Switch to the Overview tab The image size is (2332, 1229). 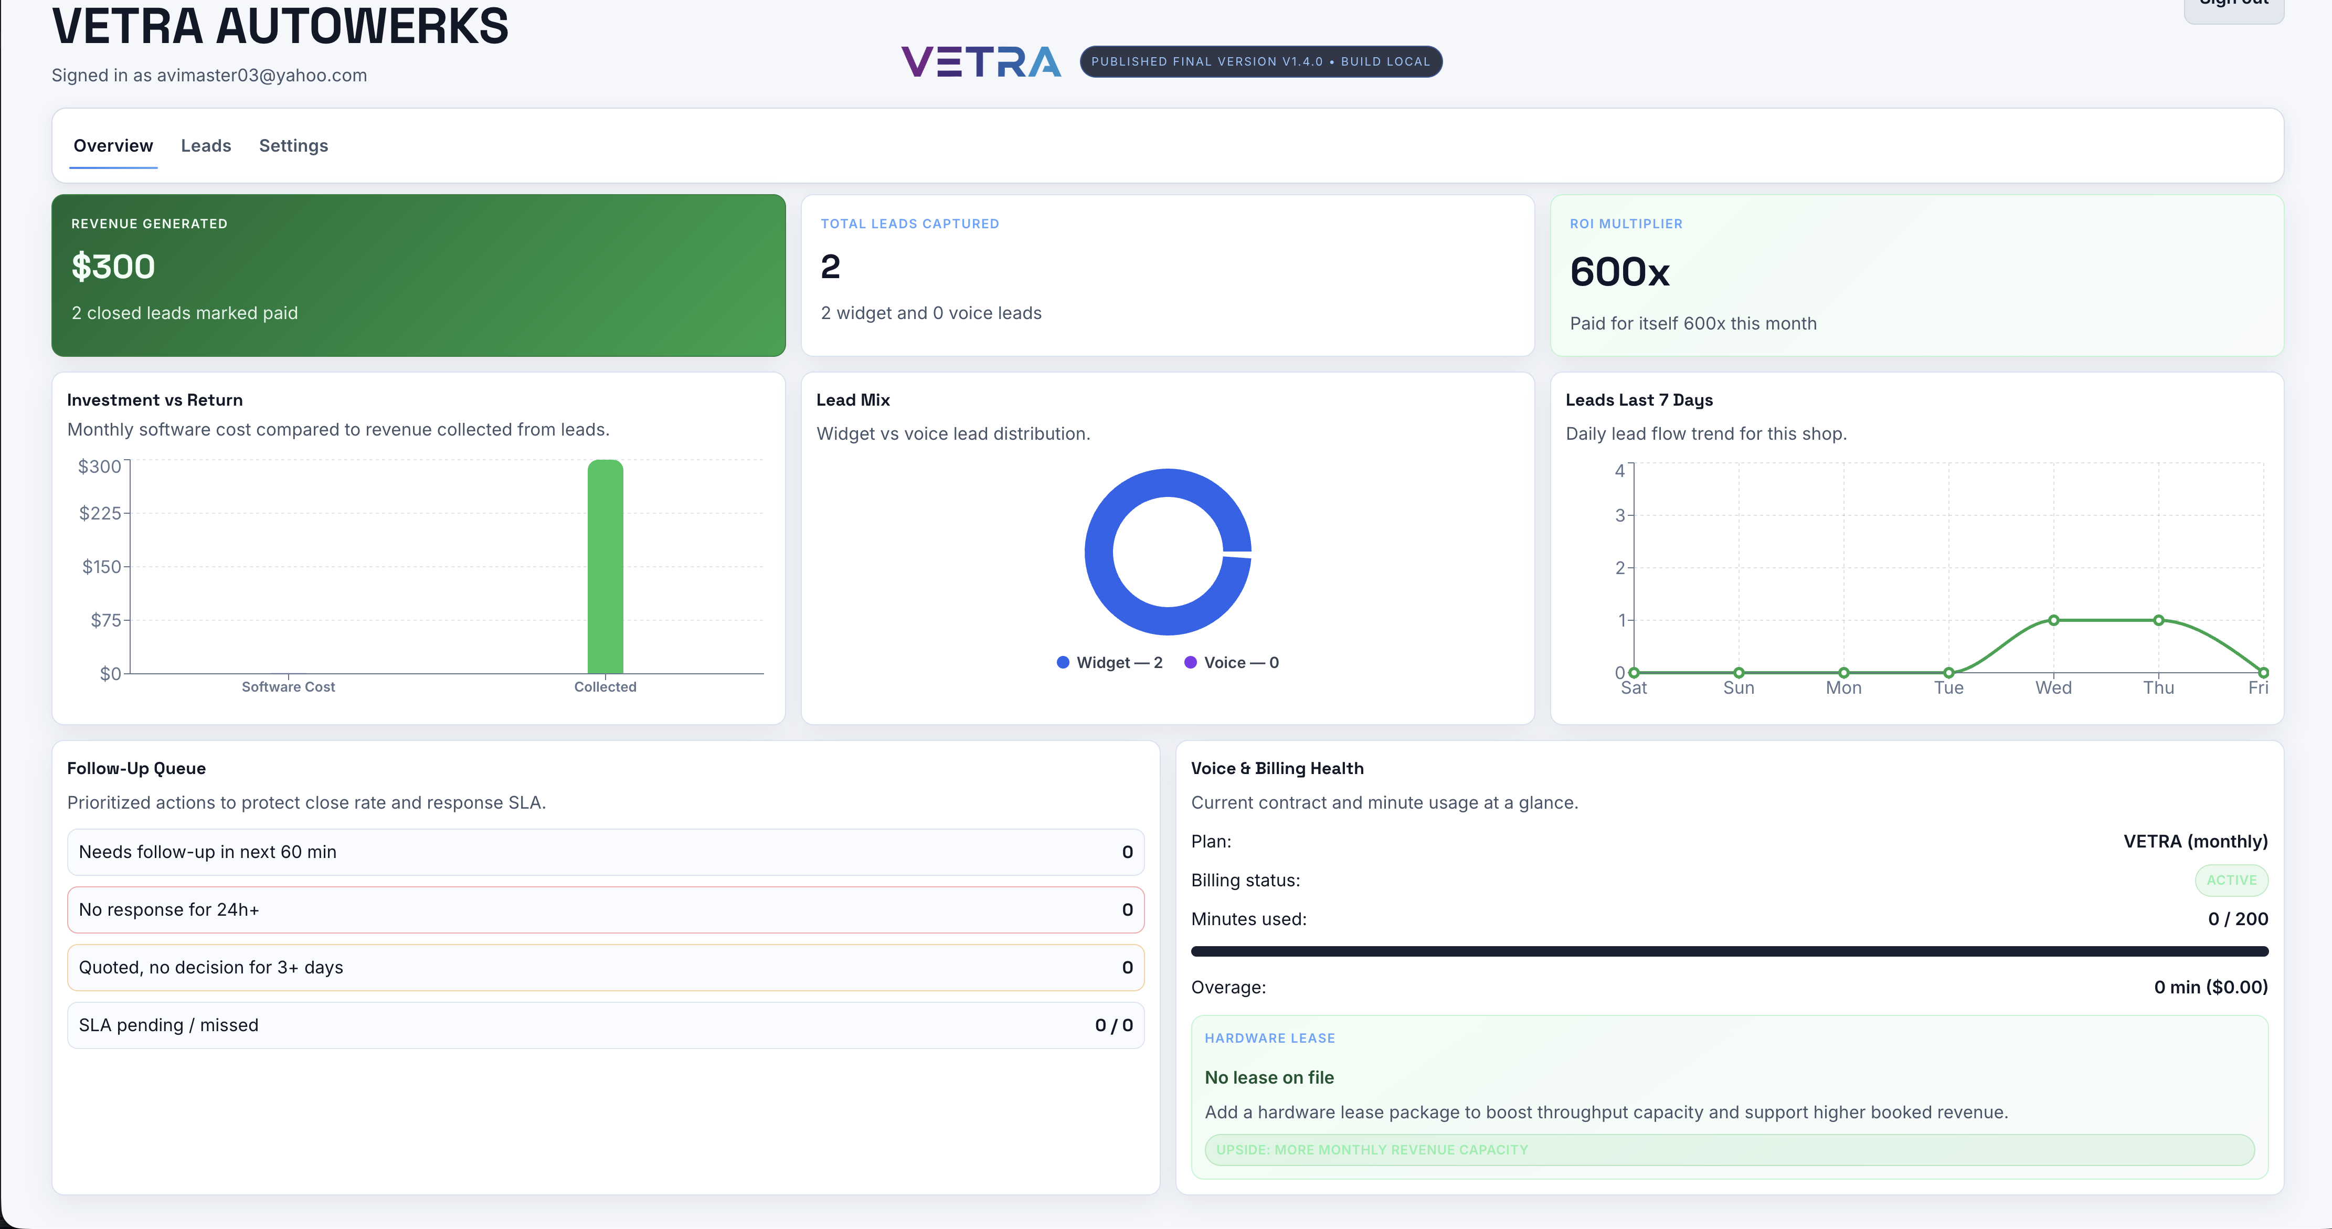[x=113, y=146]
